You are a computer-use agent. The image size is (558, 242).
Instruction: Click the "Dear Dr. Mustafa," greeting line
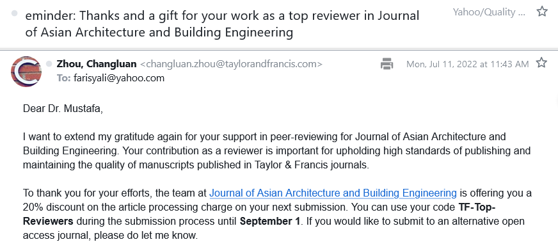[63, 109]
